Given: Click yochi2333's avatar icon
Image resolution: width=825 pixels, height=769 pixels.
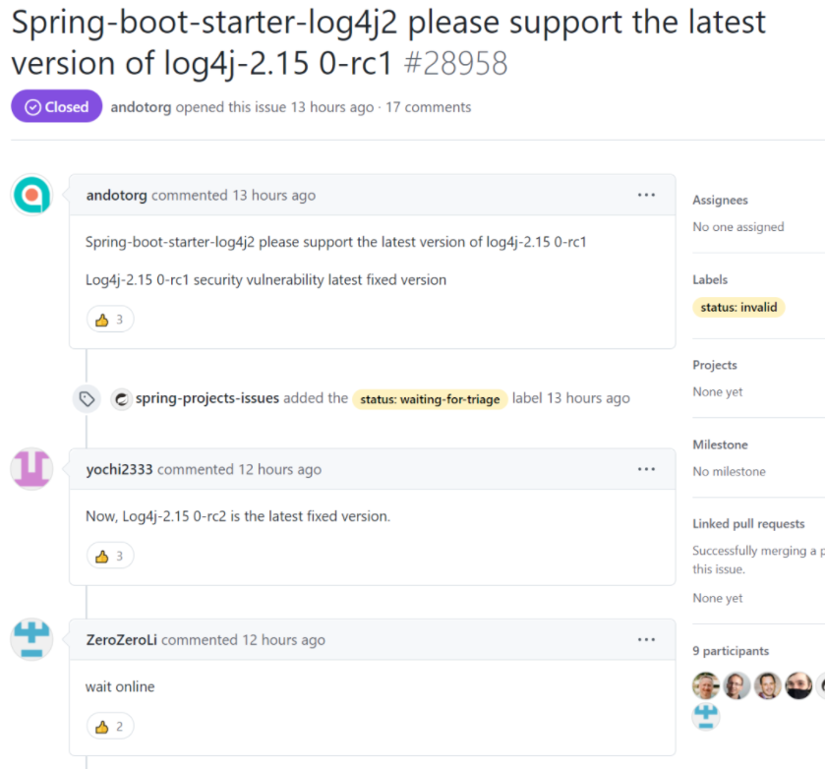Looking at the screenshot, I should [x=31, y=469].
